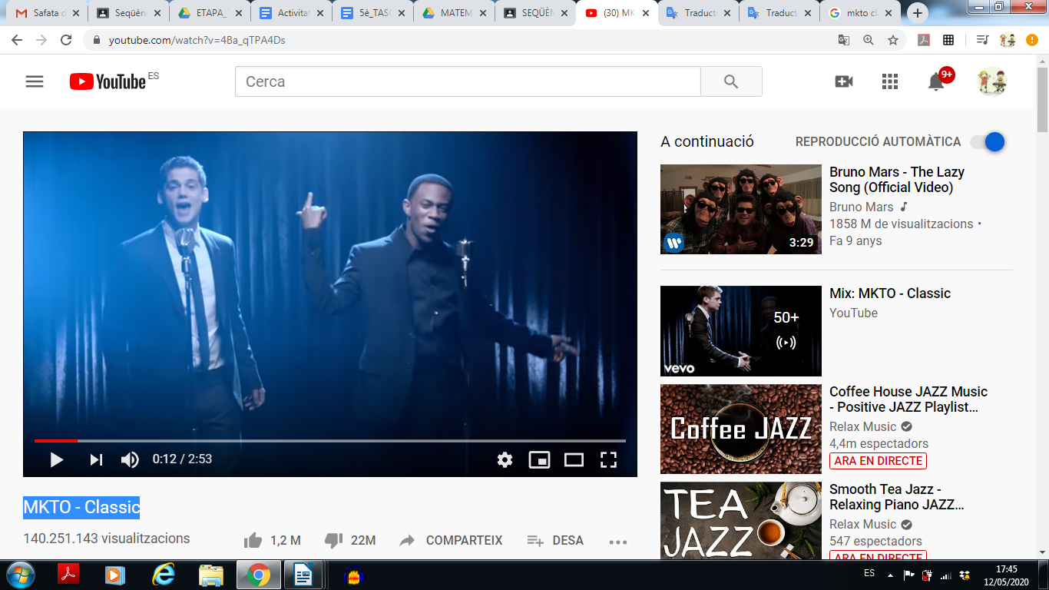Switch to the Activitat Docs tab

290,13
